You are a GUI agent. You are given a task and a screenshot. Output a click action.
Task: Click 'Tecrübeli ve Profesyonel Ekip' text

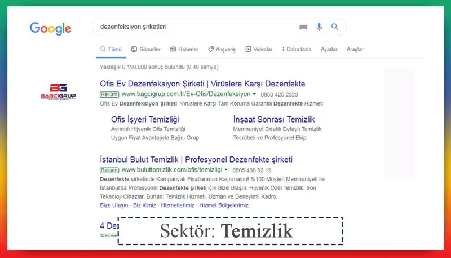coord(269,138)
